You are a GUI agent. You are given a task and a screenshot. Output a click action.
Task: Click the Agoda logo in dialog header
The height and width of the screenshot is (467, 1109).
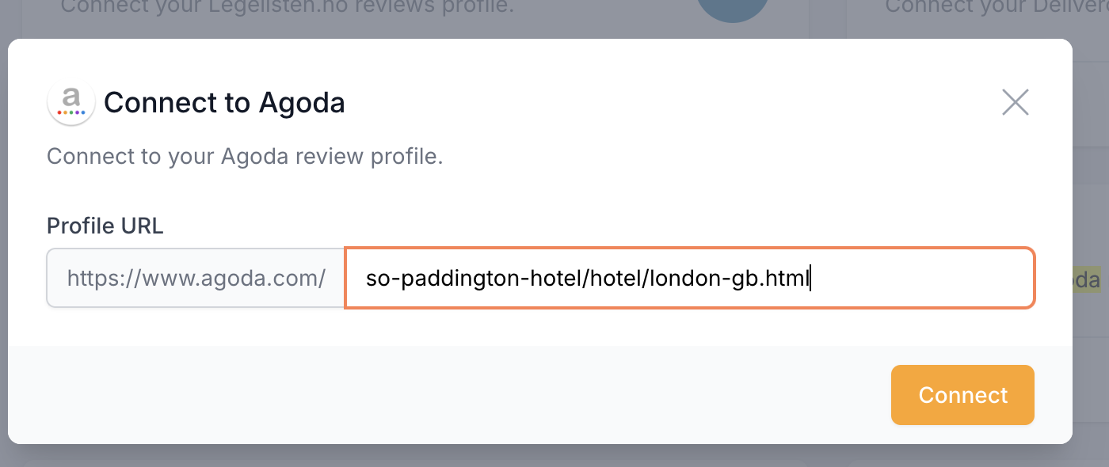coord(71,102)
